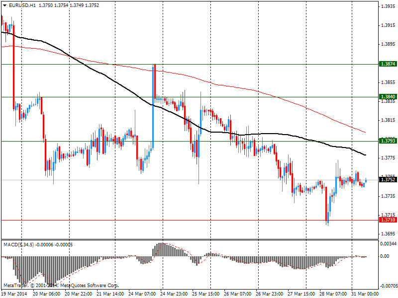Click the black 1.3752 current price tag
Image resolution: width=398 pixels, height=298 pixels.
coord(388,180)
